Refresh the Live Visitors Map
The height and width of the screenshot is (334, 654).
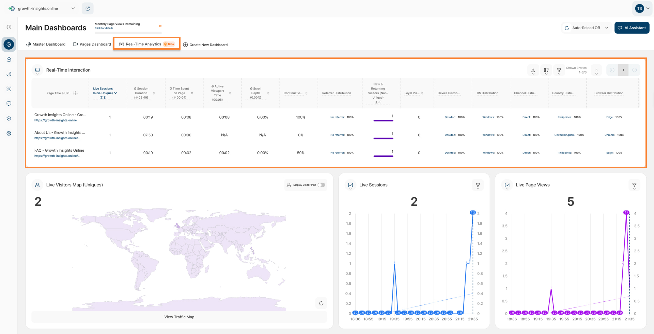pyautogui.click(x=321, y=303)
